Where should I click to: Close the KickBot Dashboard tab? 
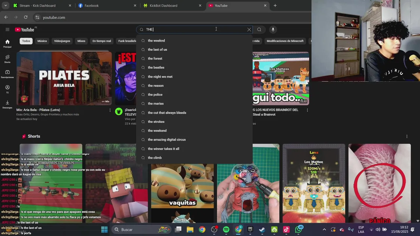coord(200,6)
